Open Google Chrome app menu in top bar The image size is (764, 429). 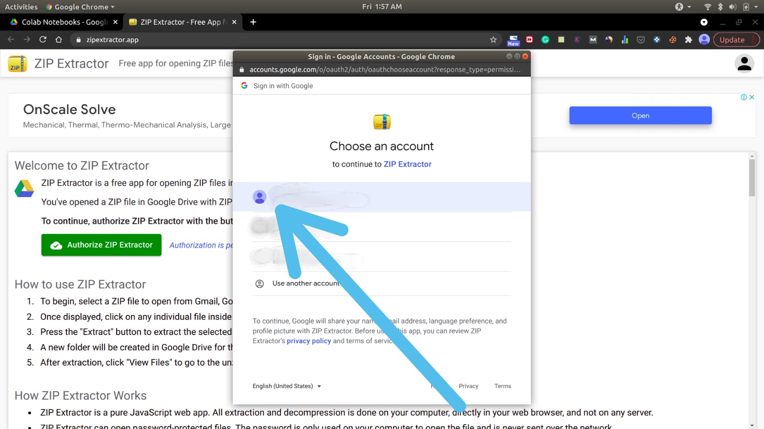[80, 7]
